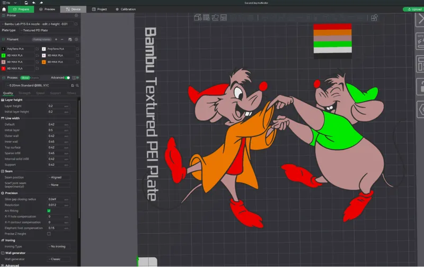
Task: Open printer settings gear in Printer header
Action: pos(76,15)
